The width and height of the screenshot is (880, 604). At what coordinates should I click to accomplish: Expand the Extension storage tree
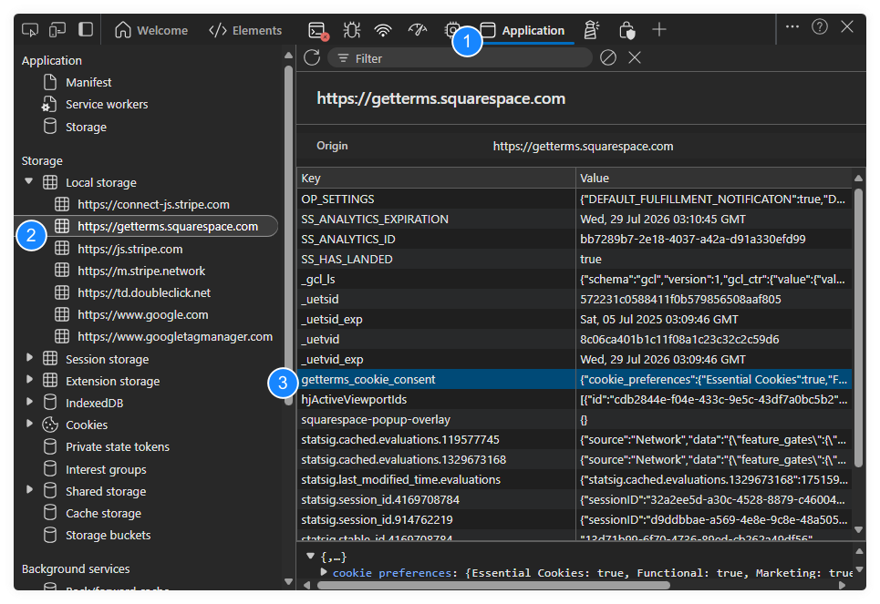coord(29,380)
